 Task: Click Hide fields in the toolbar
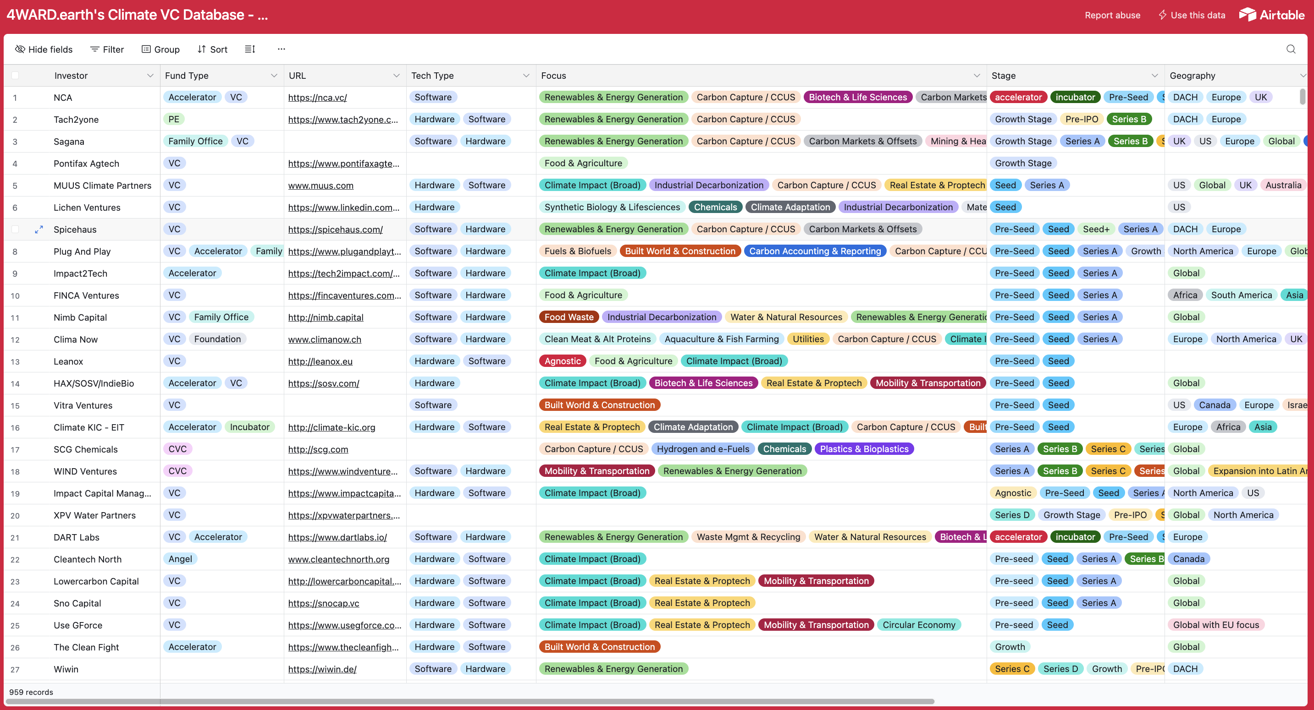[44, 49]
